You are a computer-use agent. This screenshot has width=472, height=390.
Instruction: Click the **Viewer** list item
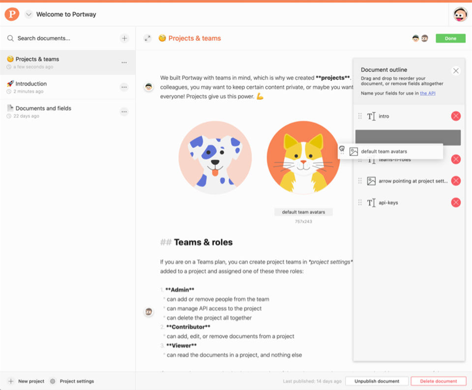(181, 346)
